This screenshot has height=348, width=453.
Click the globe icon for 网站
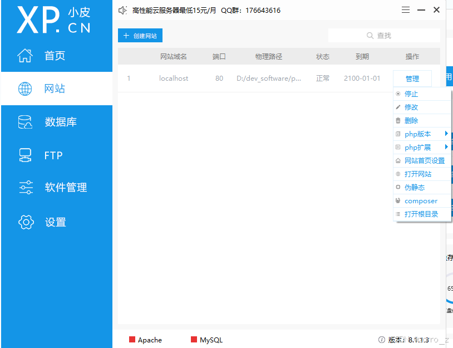pos(25,89)
